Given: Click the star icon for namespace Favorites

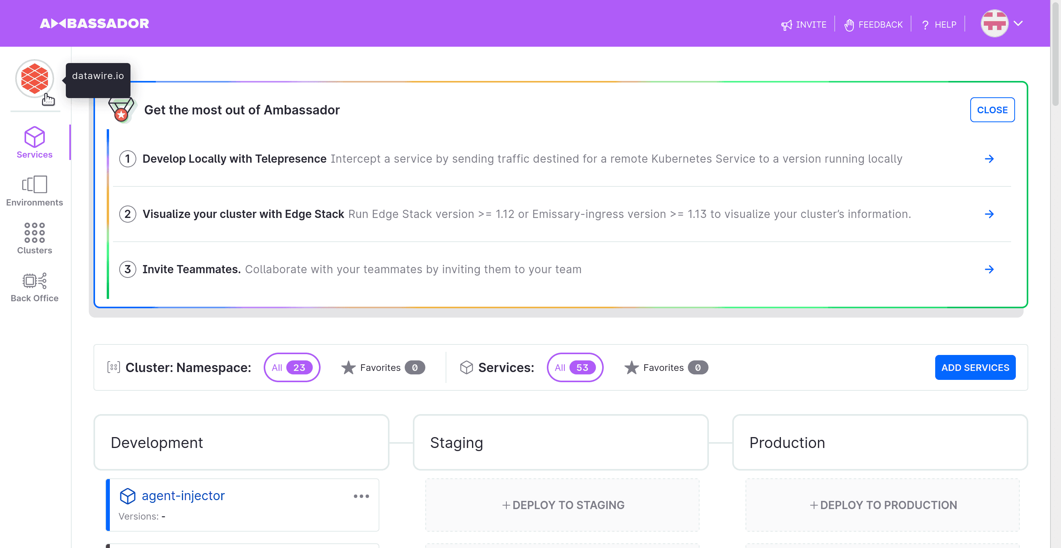Looking at the screenshot, I should point(348,367).
